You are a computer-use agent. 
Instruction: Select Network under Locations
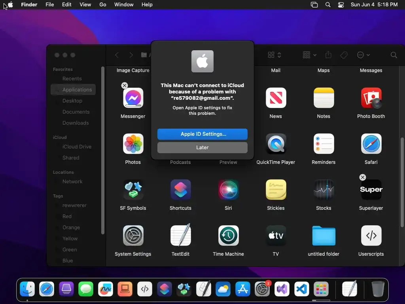point(73,181)
